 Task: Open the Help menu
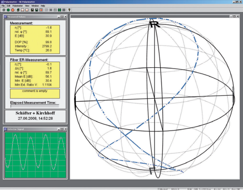point(43,6)
